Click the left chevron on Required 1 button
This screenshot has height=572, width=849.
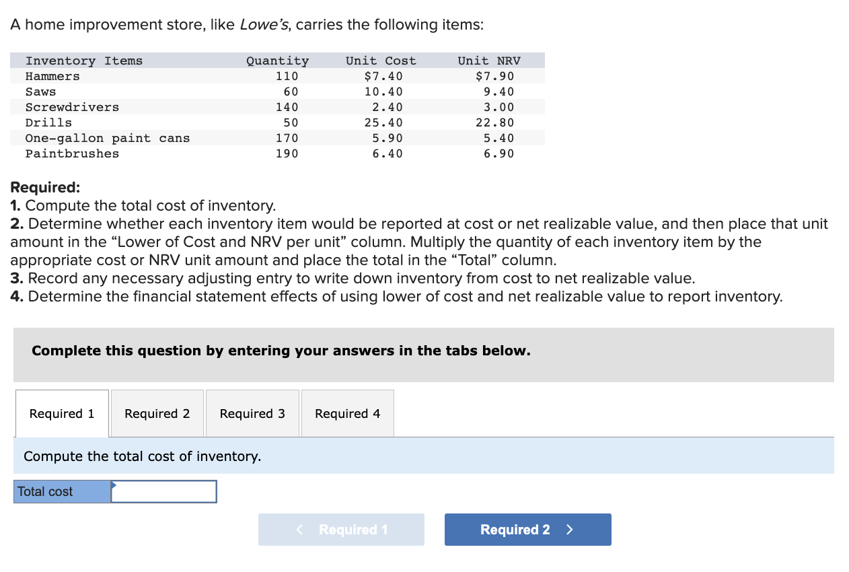[299, 530]
